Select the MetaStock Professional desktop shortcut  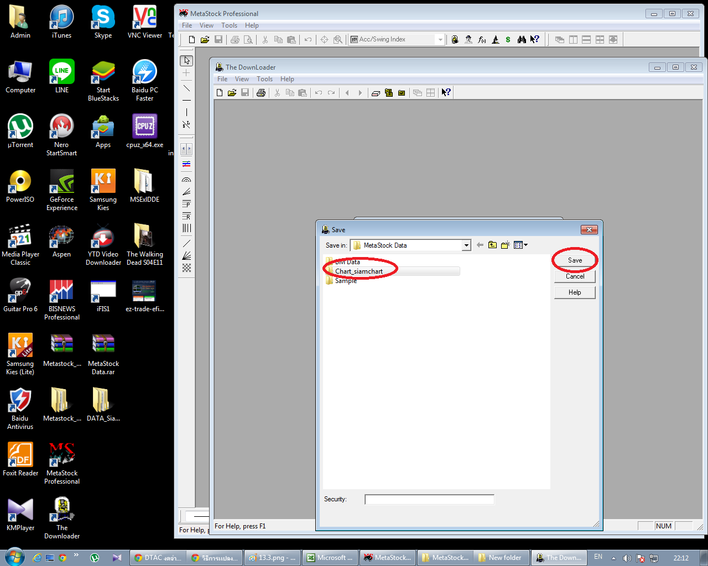[x=62, y=463]
